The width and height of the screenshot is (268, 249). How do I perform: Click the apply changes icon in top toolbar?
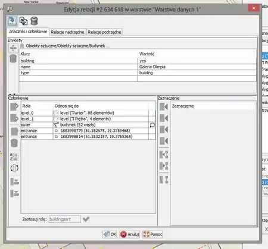[13, 21]
